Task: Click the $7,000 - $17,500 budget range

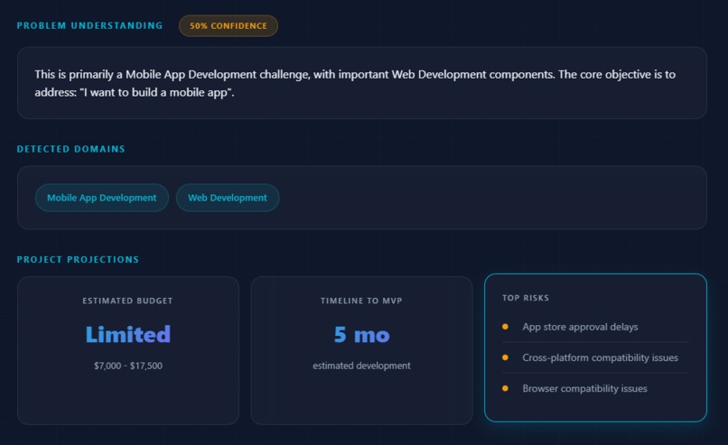Action: [x=128, y=366]
